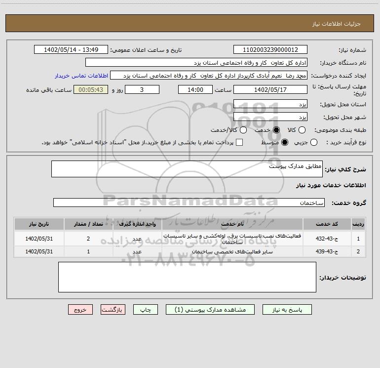380x368 pixels.
Task: Click the شرح کلی نیاز text area
Action: point(187,169)
